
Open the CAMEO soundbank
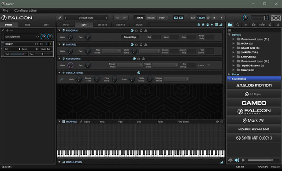pyautogui.click(x=254, y=103)
